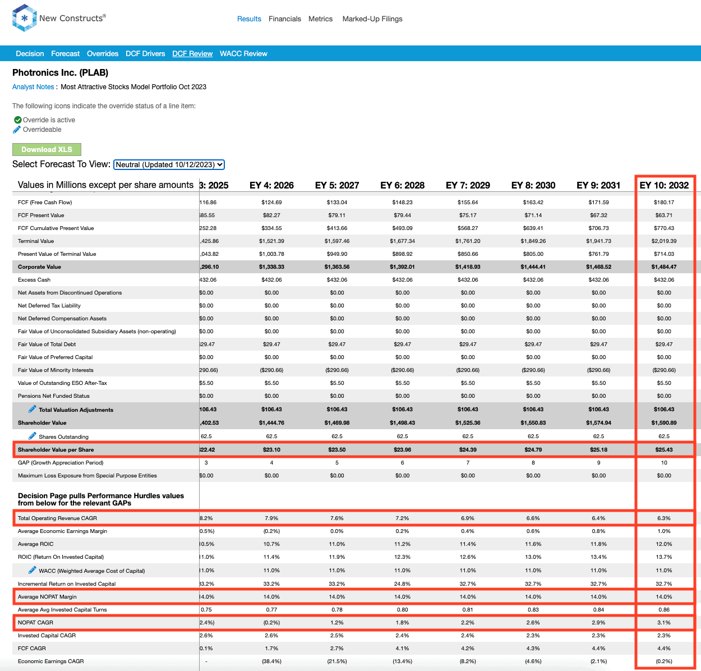Click the Fair Value of Minority Interests label

[x=56, y=370]
